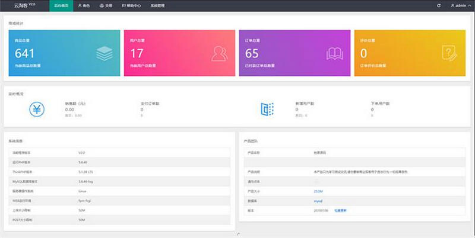Click the 系统信息 section heading
Screen dimensions: 475x238
[15, 141]
